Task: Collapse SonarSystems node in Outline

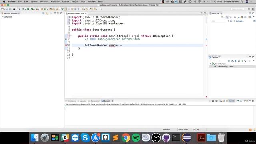Action: point(210,64)
